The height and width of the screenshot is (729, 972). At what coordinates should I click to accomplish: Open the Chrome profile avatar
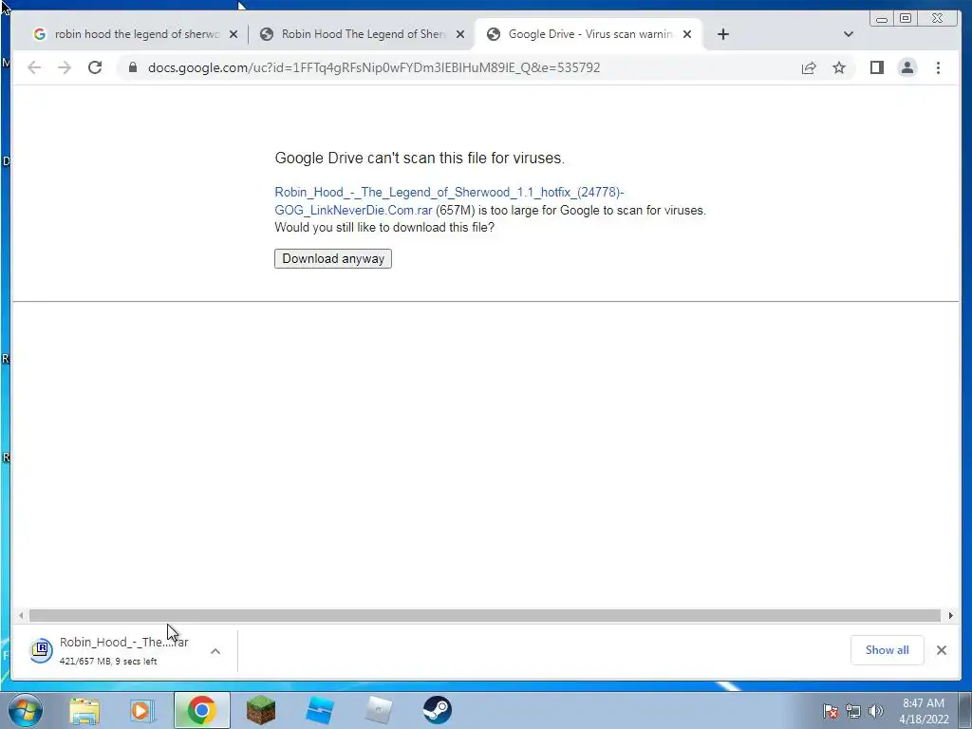tap(907, 67)
